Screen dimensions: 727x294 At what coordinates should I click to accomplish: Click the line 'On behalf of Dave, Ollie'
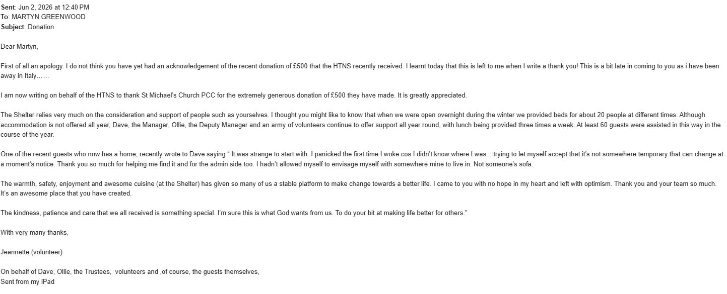tap(130, 272)
